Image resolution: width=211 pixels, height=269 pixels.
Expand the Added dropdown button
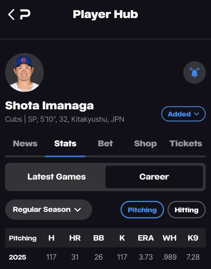click(183, 114)
